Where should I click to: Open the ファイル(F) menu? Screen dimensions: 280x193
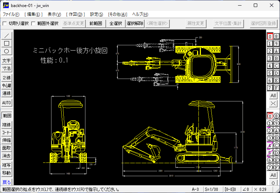tap(11, 14)
